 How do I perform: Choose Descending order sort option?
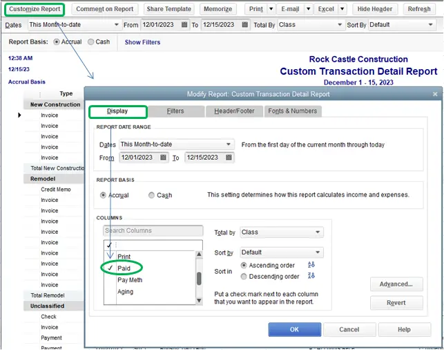pos(244,277)
